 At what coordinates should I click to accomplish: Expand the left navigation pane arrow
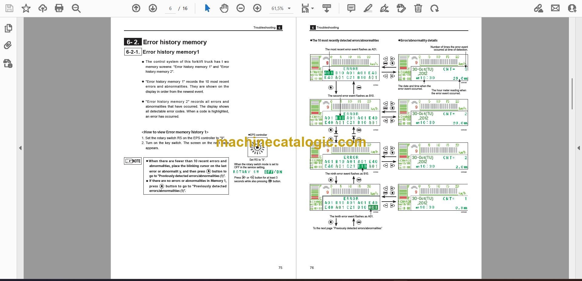coord(20,148)
